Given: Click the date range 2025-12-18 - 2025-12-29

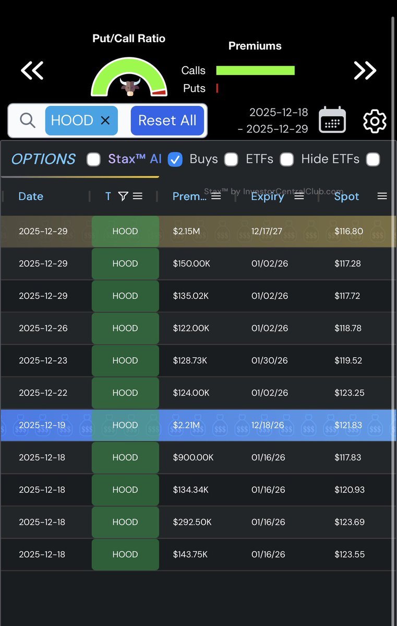Looking at the screenshot, I should [x=273, y=121].
